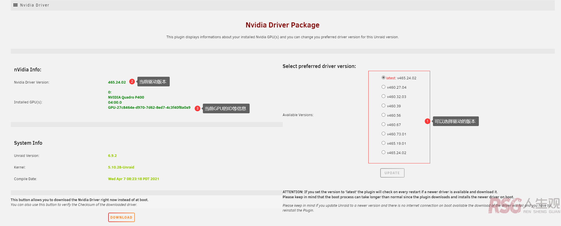Image resolution: width=561 pixels, height=226 pixels.
Task: Click the Installed GPU(s) label
Action: (28, 102)
